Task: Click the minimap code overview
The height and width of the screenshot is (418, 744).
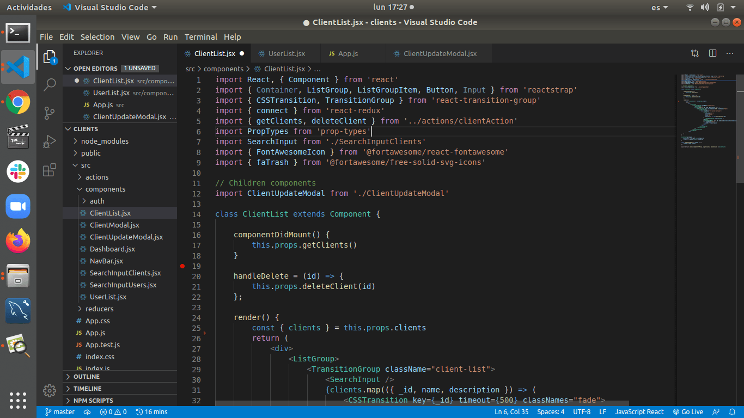Action: [x=703, y=109]
